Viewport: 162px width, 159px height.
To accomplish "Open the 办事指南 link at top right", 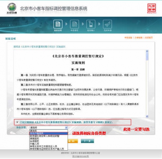I will (138, 38).
